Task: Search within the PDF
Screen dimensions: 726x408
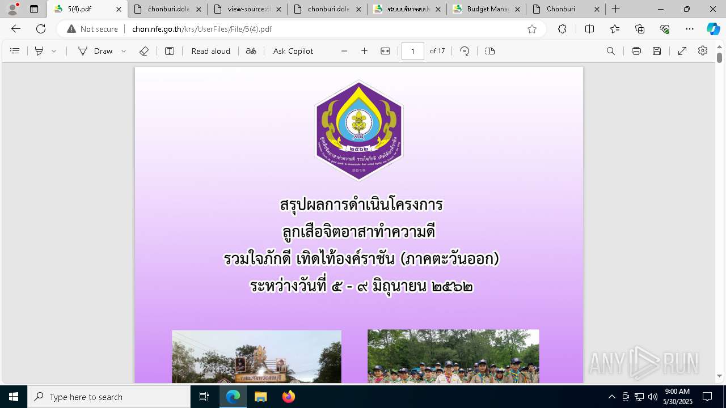Action: [611, 51]
